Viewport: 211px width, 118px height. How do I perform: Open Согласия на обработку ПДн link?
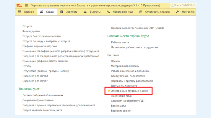click(x=127, y=101)
